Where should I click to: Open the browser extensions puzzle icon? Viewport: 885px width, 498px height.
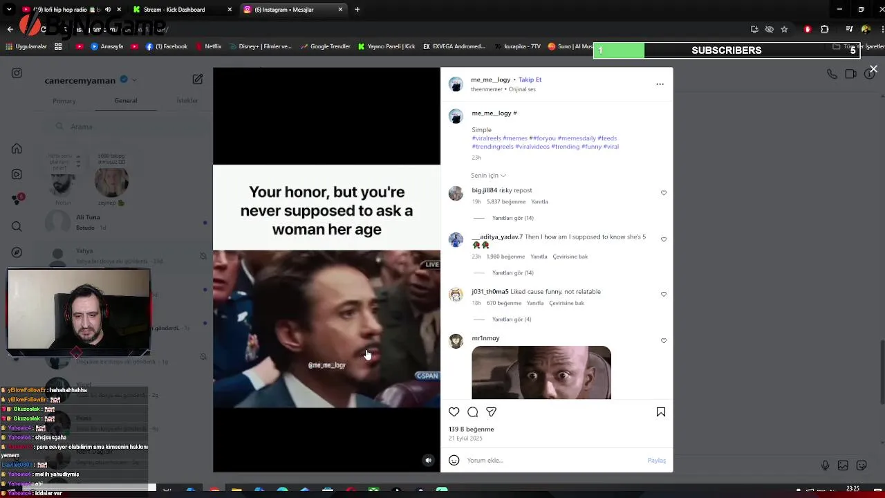coord(824,29)
